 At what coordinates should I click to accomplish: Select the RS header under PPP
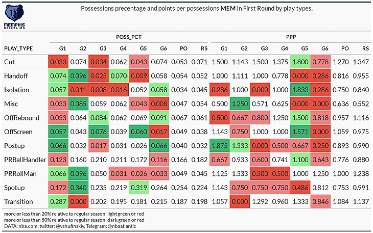click(x=364, y=48)
